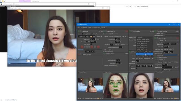The image size is (181, 101).
Task: Click the window button in Stream output
Action: [176, 62]
